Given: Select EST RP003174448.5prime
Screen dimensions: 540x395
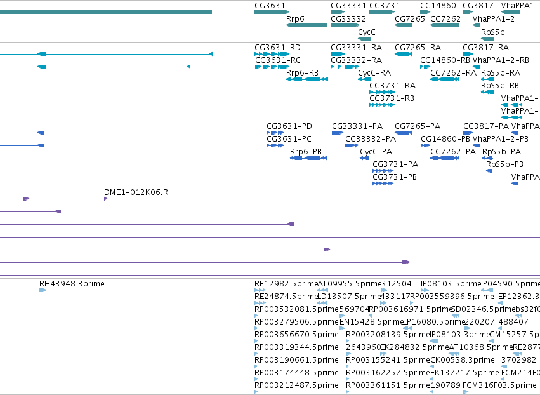Looking at the screenshot, I should 296,373.
